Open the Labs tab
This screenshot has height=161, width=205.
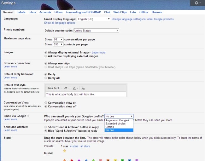[133, 12]
